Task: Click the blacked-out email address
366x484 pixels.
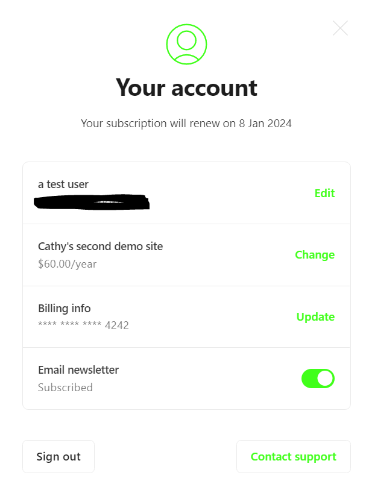Action: 92,202
